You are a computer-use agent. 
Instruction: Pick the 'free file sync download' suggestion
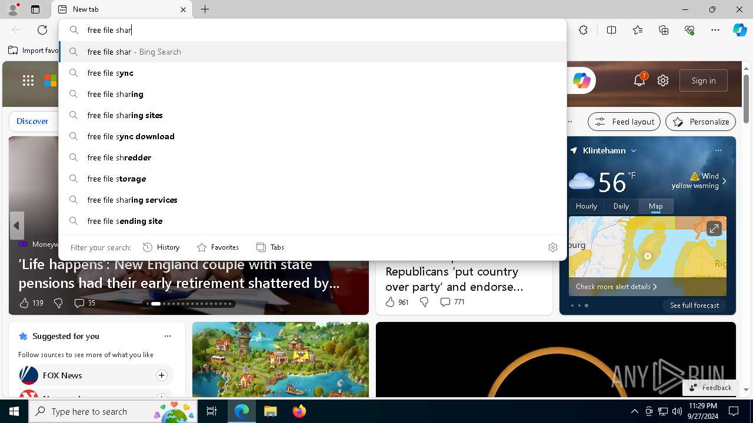coord(312,136)
